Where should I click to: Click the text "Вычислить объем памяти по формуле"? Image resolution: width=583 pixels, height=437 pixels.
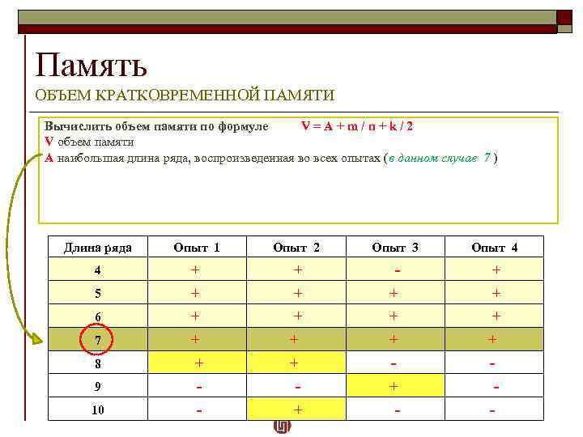(x=156, y=126)
